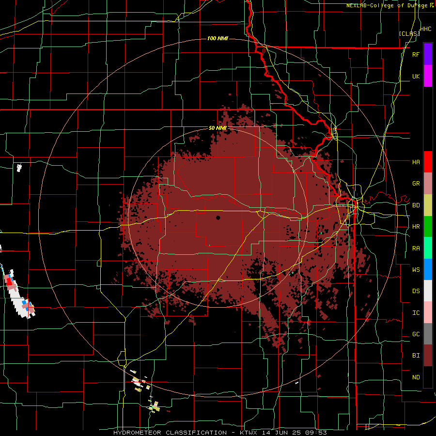The image size is (436, 436).
Task: Click the BI dark red legend swatch
Action: [428, 356]
